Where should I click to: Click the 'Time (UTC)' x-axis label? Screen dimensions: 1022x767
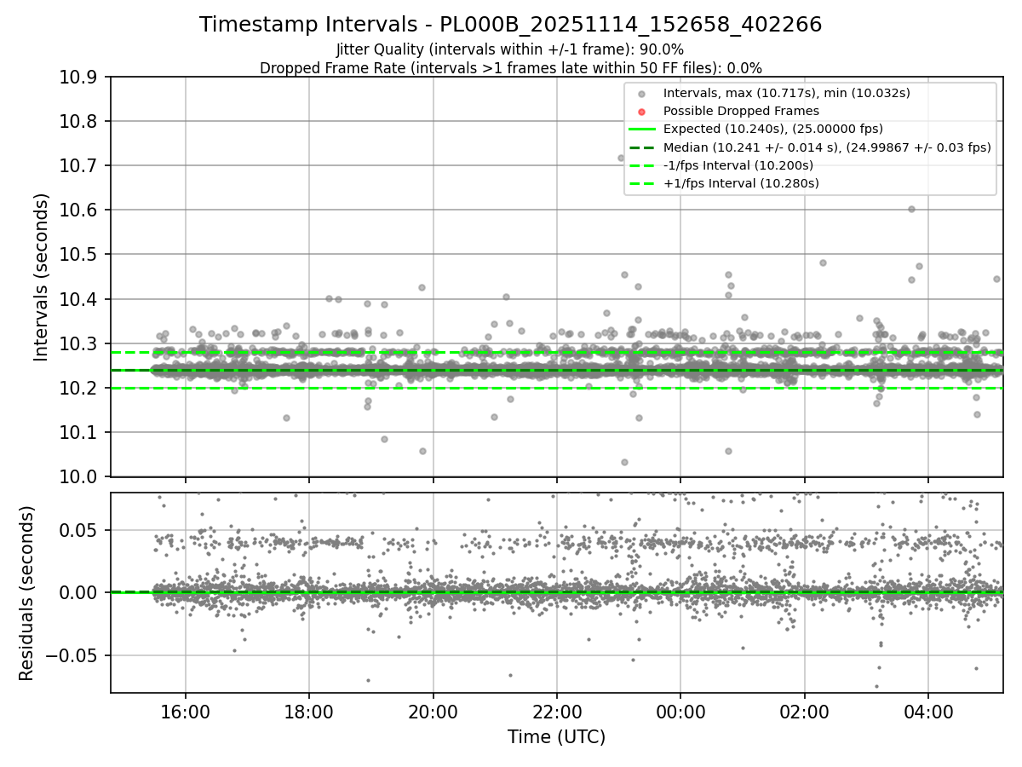[x=556, y=737]
